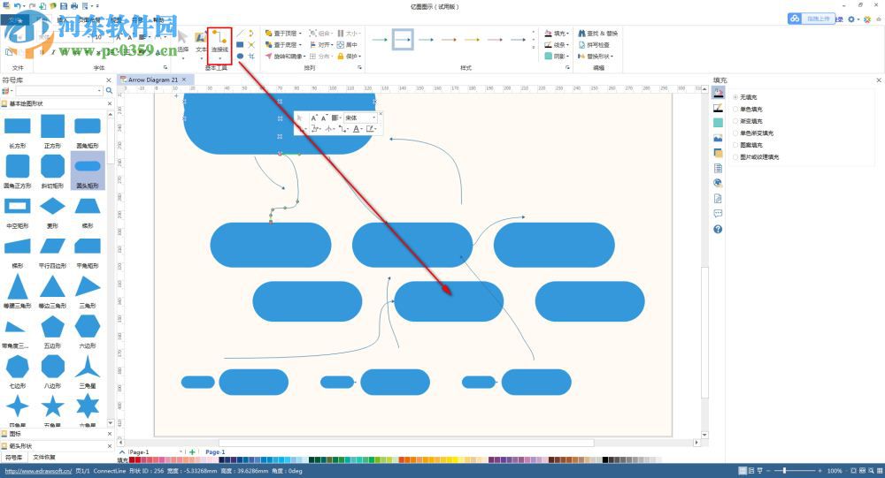Add a new page with the plus button
The height and width of the screenshot is (478, 885).
coord(192,452)
